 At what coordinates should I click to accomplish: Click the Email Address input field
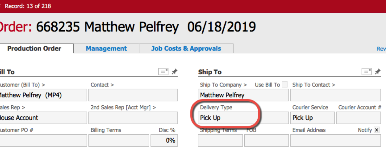pos(335,140)
